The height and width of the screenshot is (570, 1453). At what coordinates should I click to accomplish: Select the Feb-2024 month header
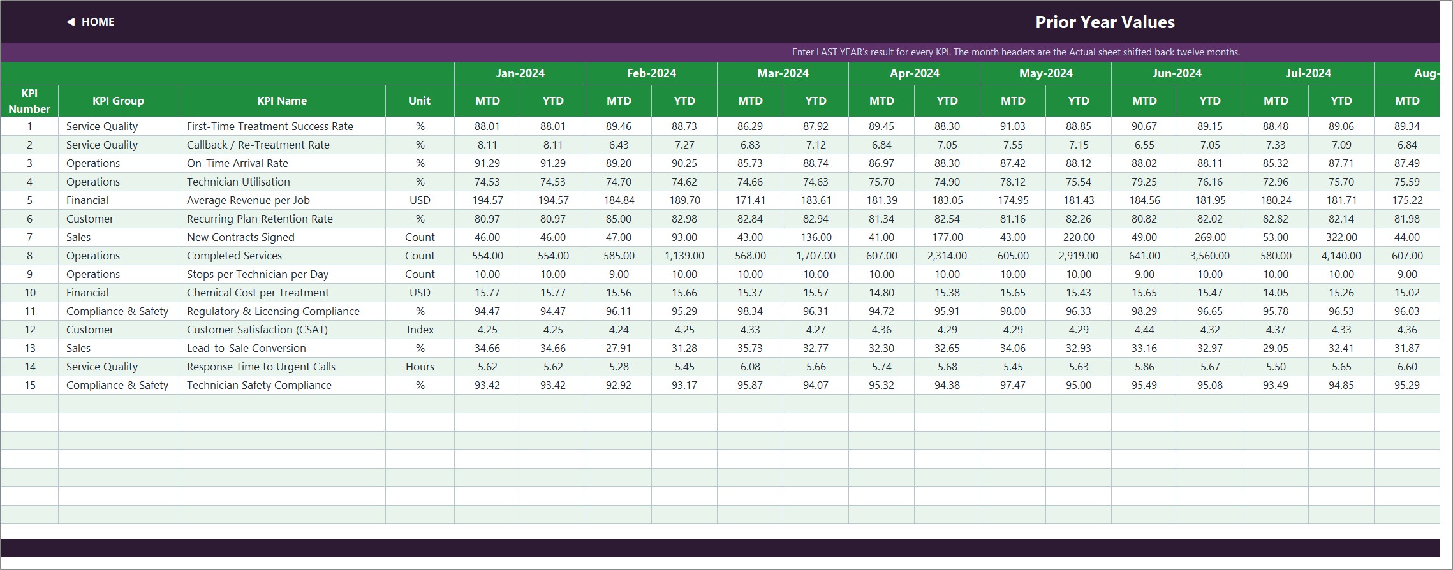pos(651,73)
